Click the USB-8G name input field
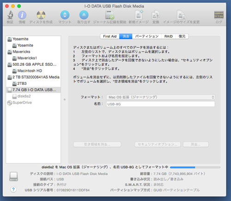 coord(160,104)
